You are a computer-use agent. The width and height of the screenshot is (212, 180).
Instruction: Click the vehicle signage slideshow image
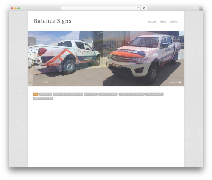tap(106, 58)
